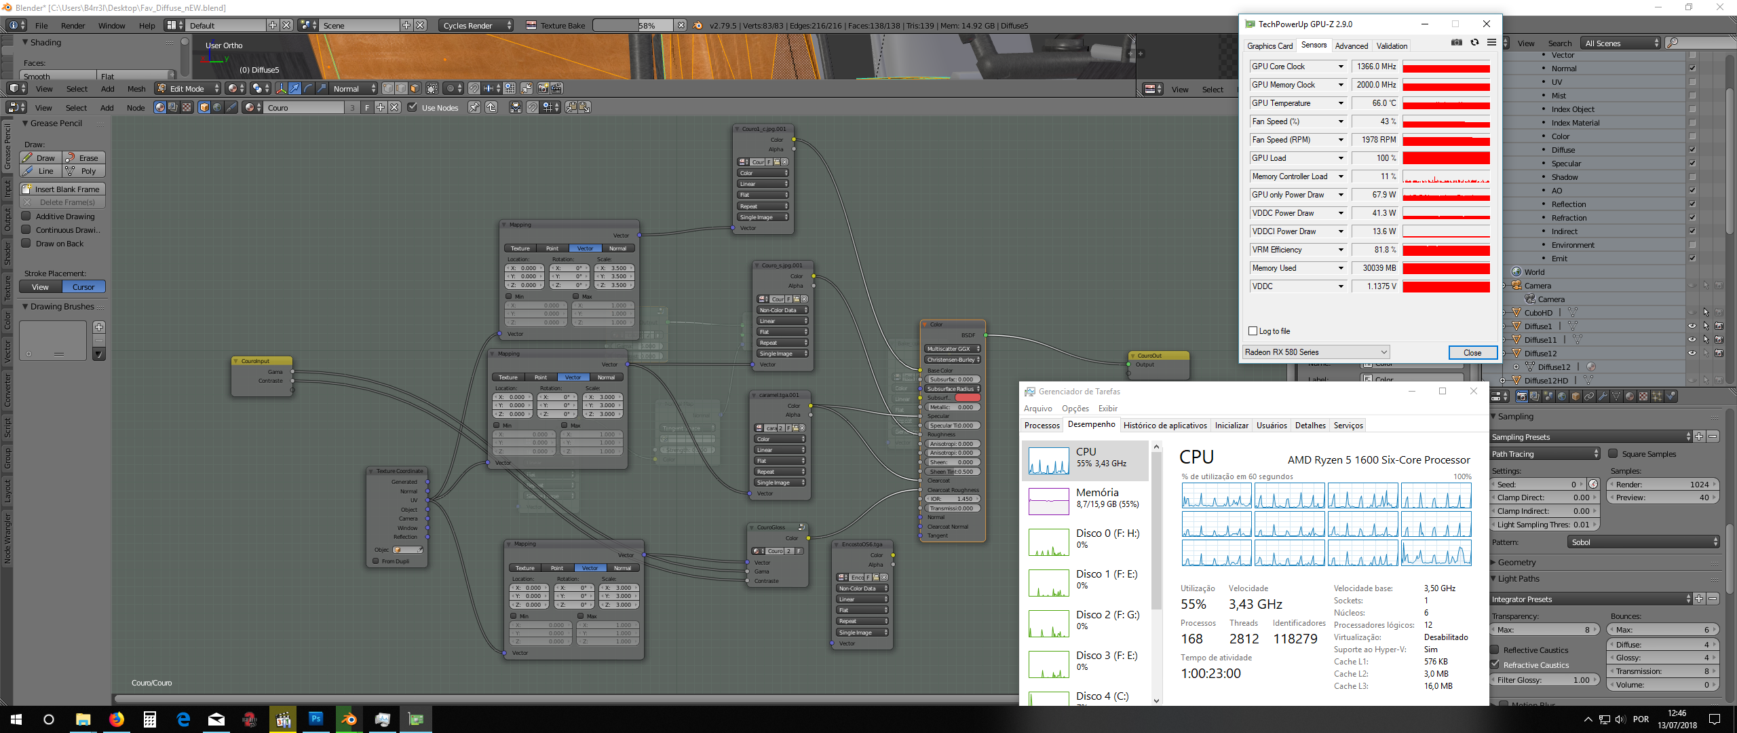Click Texture Bake progress label
This screenshot has height=733, width=1737.
click(x=562, y=26)
